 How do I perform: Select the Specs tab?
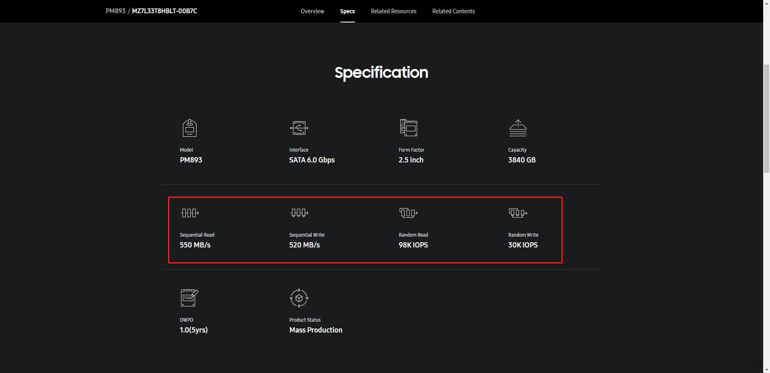pos(347,11)
